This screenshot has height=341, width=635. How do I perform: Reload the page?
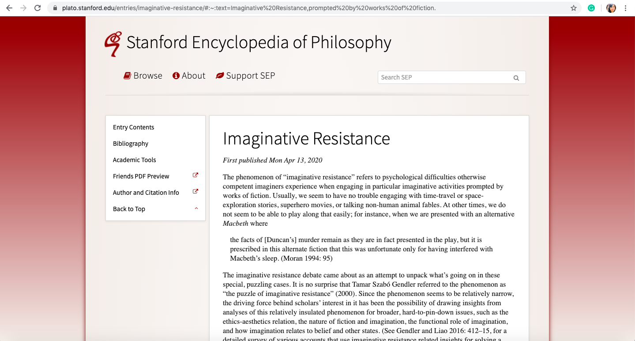[x=38, y=8]
